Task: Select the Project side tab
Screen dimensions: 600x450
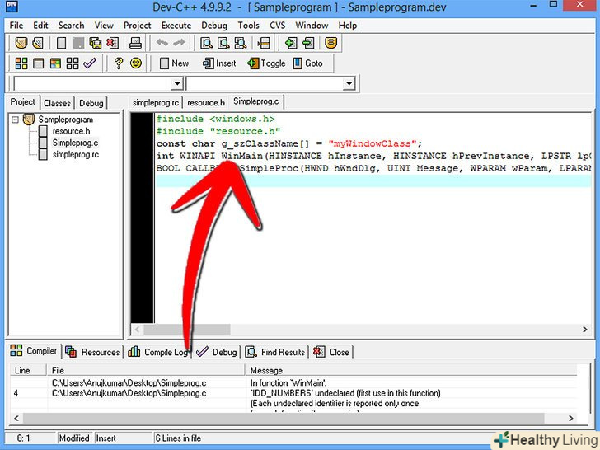Action: [23, 102]
